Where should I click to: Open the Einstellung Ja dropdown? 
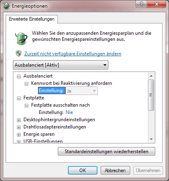[82, 91]
